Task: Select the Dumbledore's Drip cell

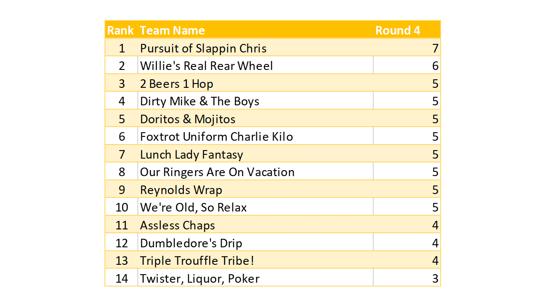Action: pos(191,243)
